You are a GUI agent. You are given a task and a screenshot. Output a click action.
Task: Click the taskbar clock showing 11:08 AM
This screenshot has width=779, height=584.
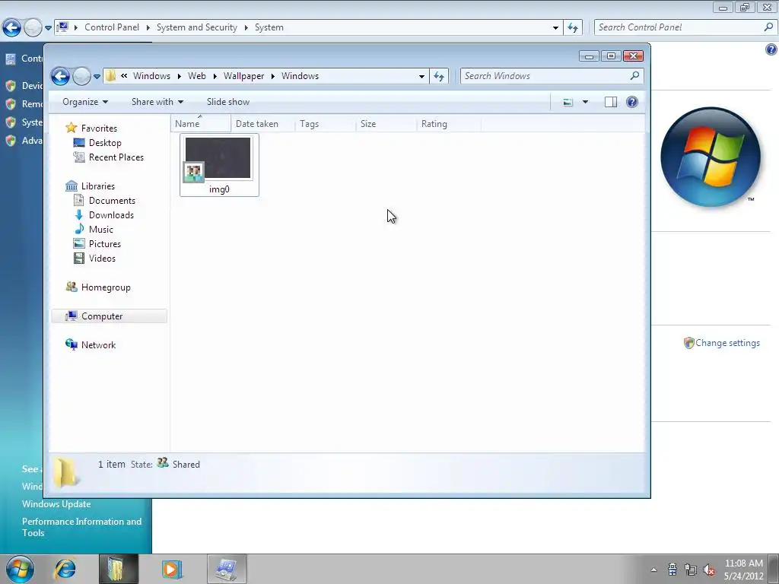click(x=744, y=570)
